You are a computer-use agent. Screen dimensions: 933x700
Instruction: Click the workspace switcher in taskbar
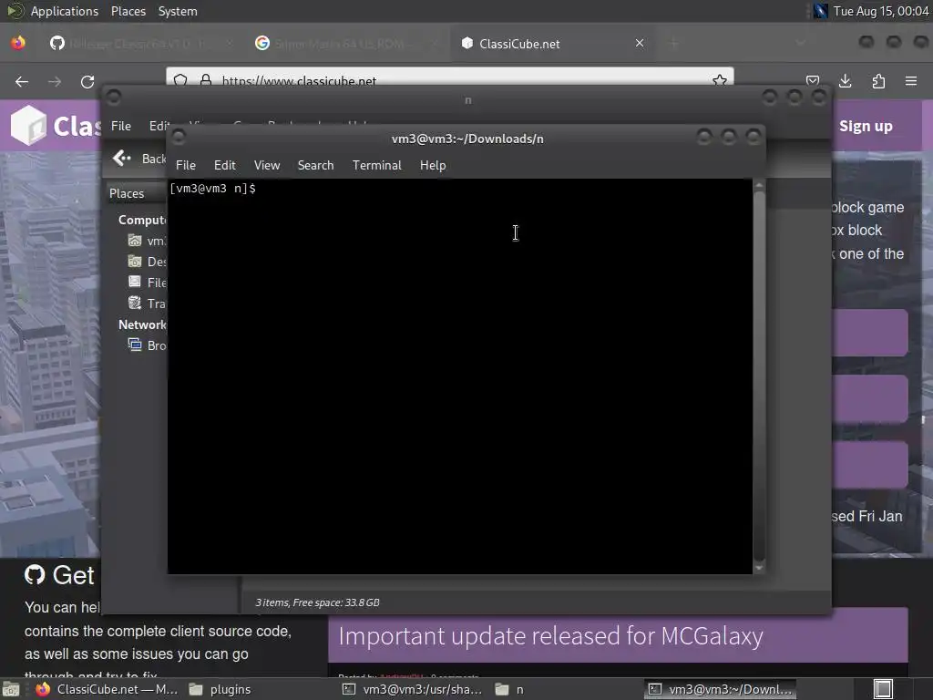click(883, 689)
